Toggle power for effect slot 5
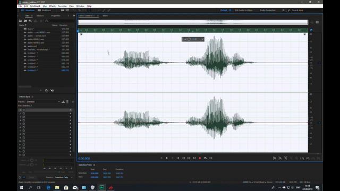 23,124
